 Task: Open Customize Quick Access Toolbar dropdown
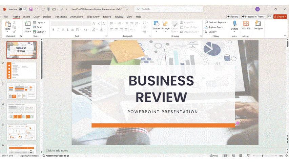point(66,9)
